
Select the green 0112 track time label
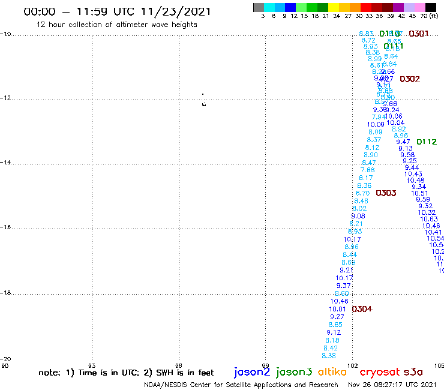pos(427,142)
